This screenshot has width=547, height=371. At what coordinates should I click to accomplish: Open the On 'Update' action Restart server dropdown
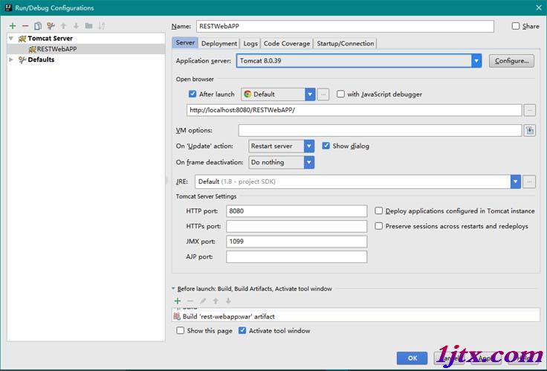tap(282, 146)
